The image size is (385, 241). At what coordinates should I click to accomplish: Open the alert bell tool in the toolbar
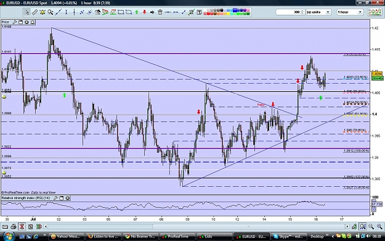coord(43,12)
